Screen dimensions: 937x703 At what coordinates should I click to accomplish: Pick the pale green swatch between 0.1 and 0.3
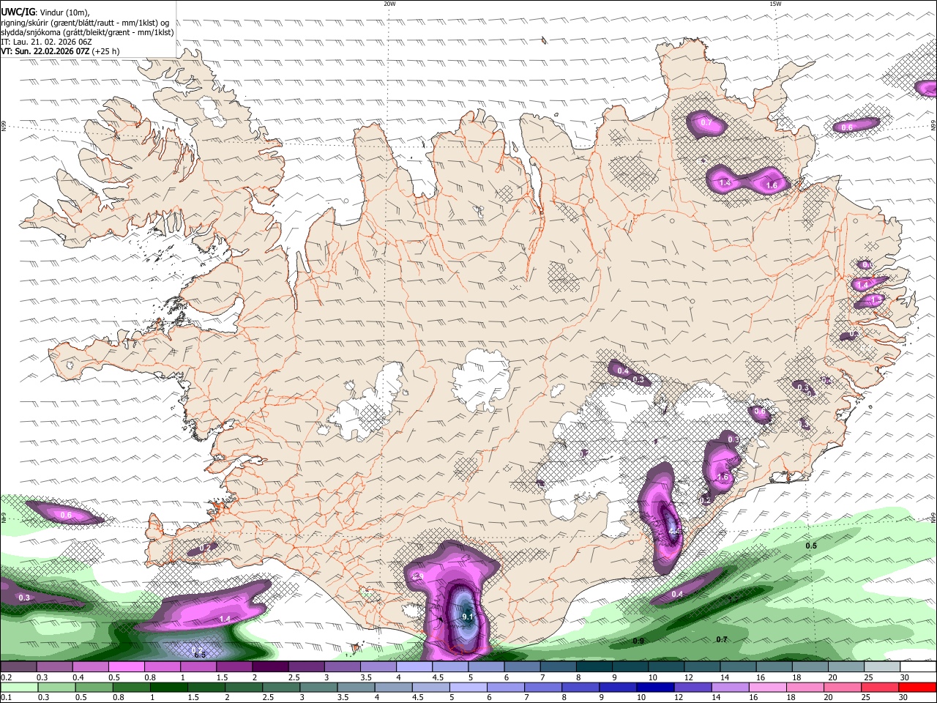pos(18,688)
